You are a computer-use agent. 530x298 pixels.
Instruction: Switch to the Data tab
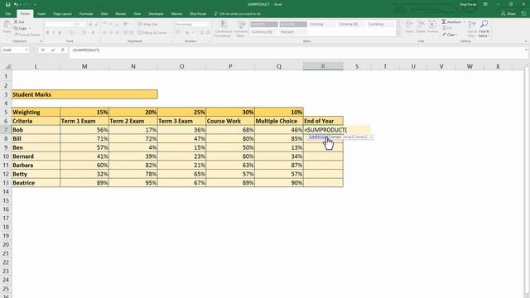pyautogui.click(x=104, y=13)
